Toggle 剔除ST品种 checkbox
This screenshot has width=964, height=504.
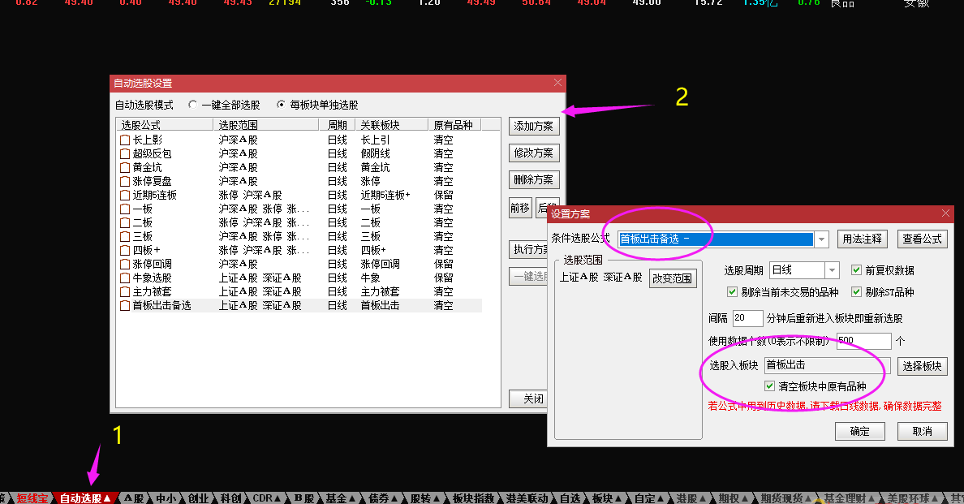click(x=856, y=292)
